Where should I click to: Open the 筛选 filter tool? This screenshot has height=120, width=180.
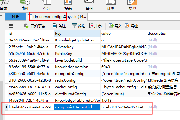click(x=79, y=26)
